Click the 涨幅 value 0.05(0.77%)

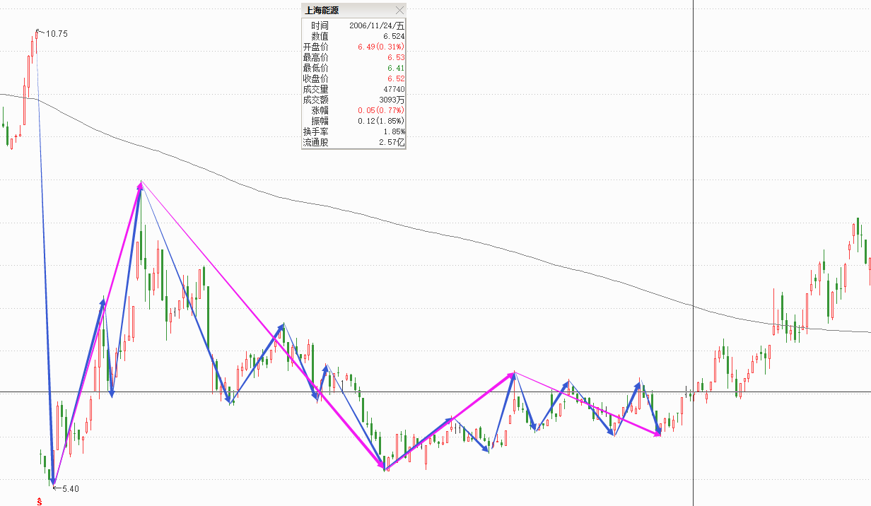tap(381, 110)
